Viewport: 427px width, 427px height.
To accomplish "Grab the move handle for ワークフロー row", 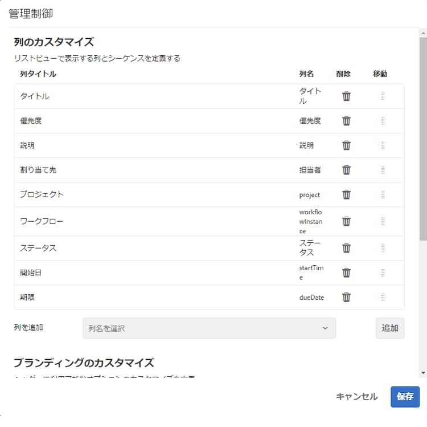I will point(383,221).
